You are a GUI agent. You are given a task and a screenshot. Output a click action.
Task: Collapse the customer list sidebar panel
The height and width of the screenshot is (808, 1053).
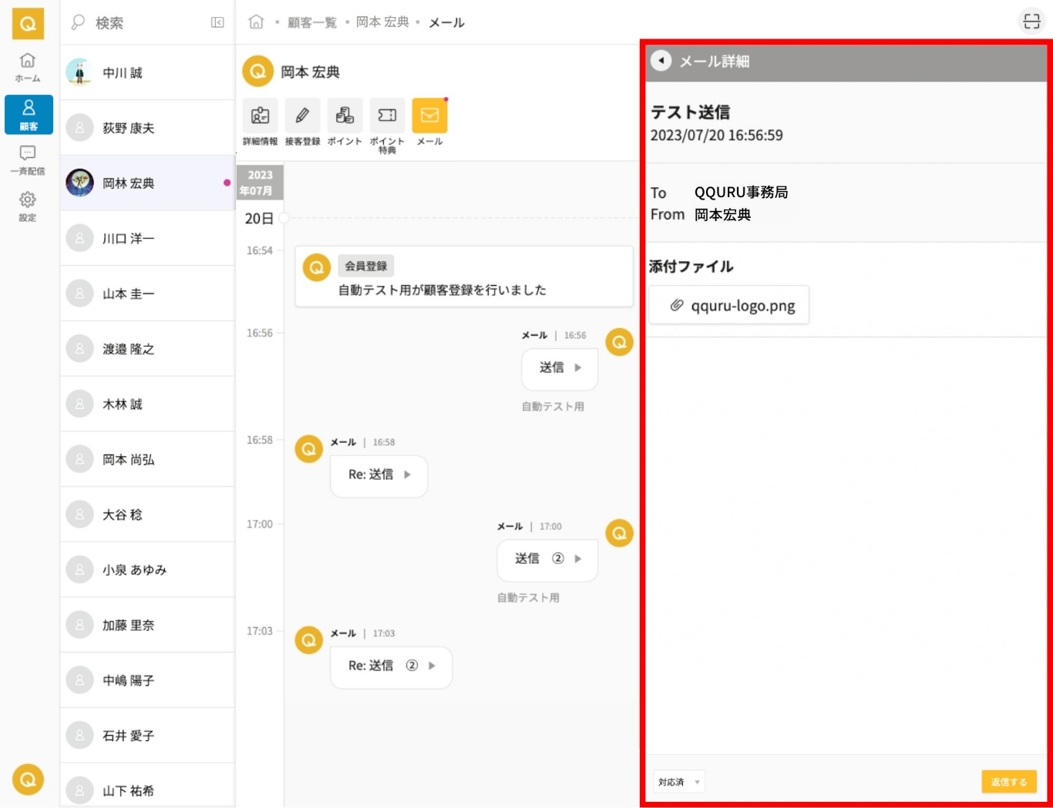point(217,22)
